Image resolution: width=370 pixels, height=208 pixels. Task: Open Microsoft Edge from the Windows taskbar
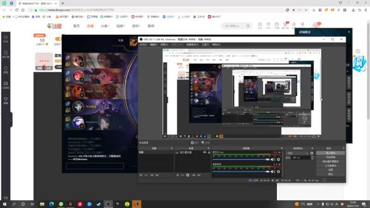click(x=51, y=204)
